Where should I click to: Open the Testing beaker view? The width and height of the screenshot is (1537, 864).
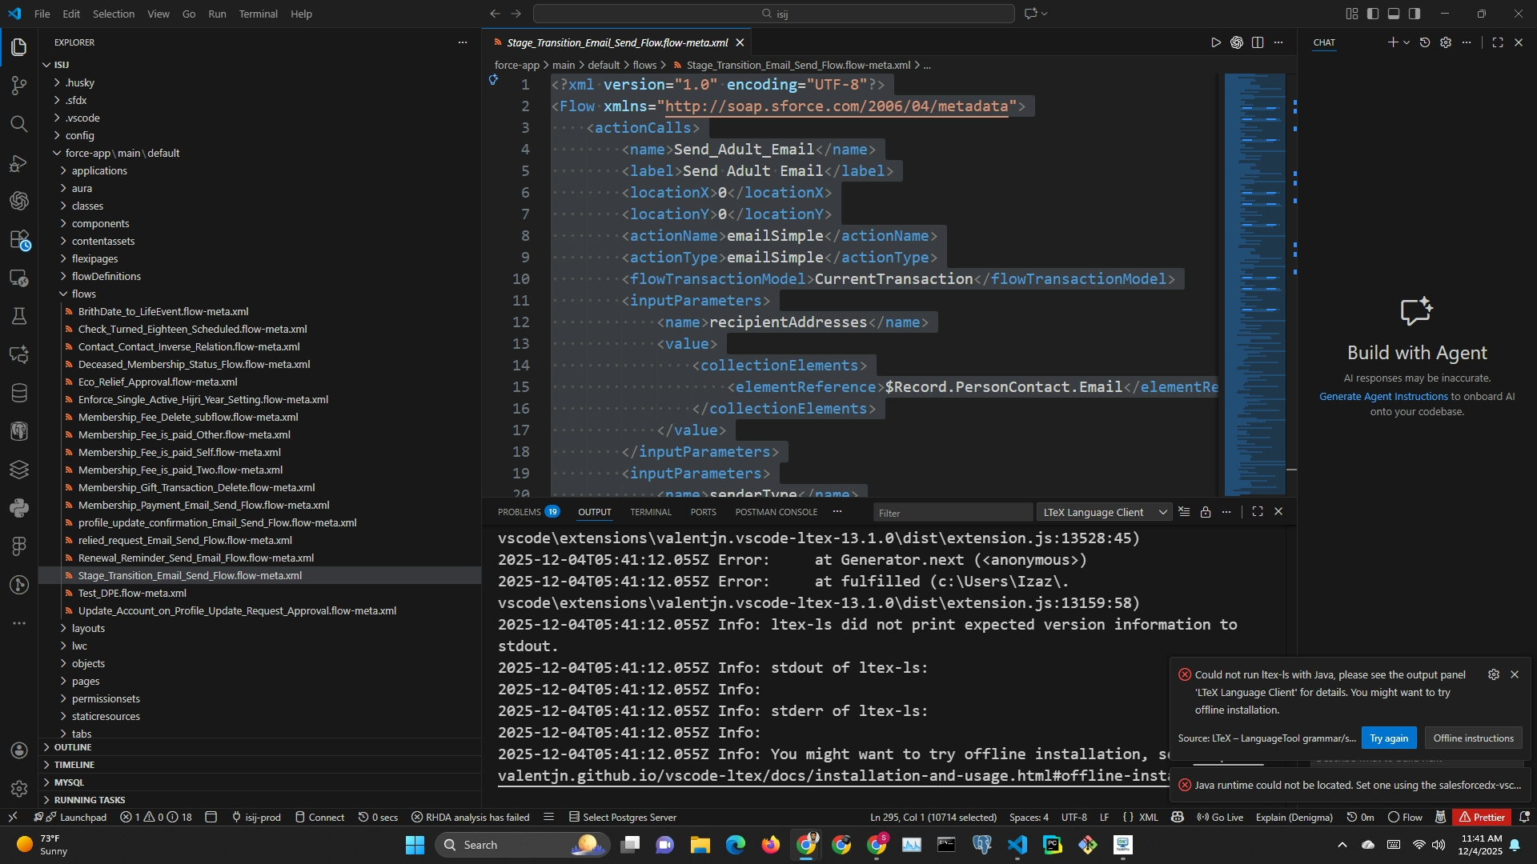[x=19, y=316]
